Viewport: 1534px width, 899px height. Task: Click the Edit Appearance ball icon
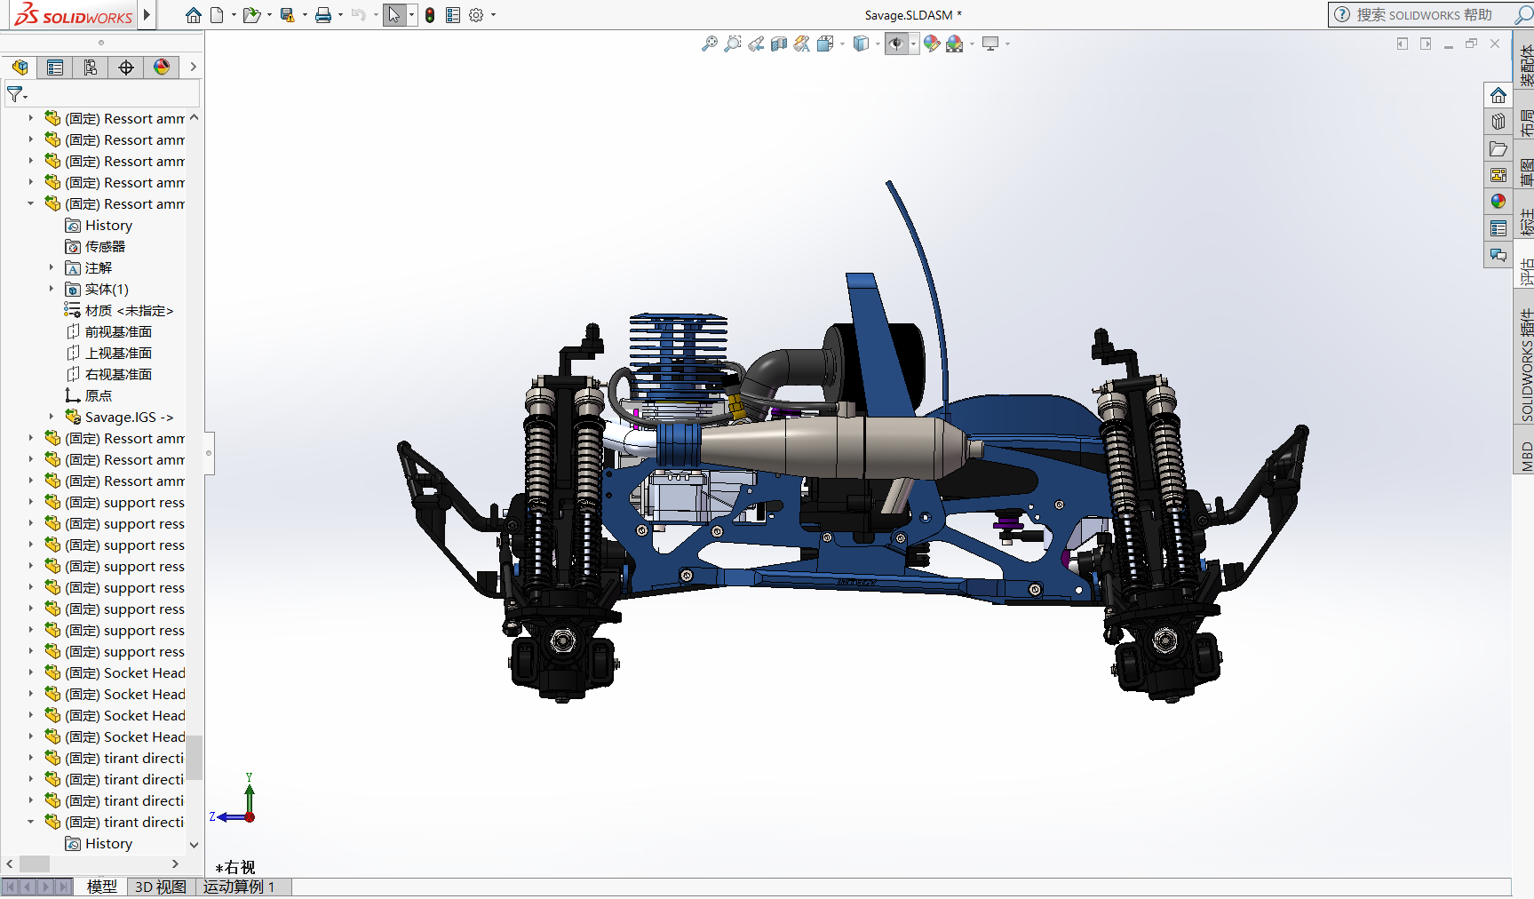[x=932, y=44]
